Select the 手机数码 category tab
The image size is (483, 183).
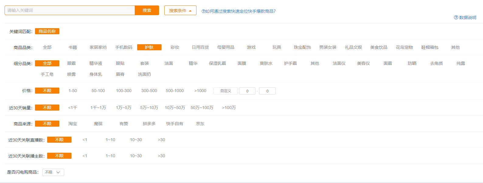click(123, 47)
